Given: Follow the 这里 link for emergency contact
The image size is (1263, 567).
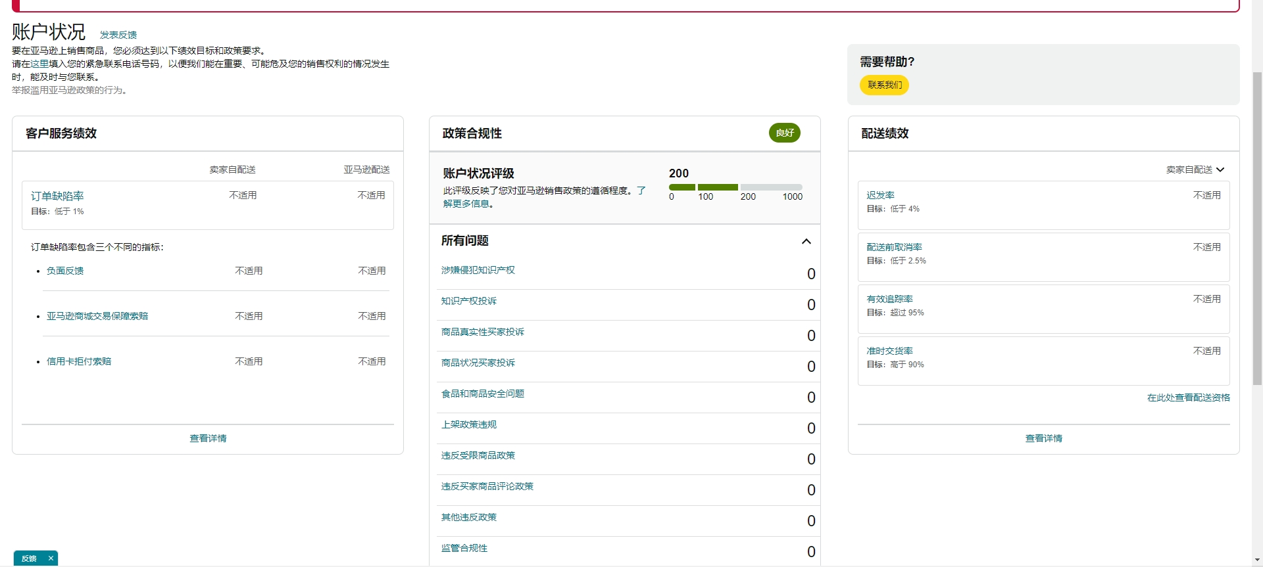Looking at the screenshot, I should 39,64.
